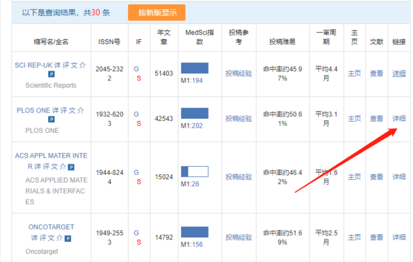Click annual article count 15024
413x262 pixels.
tap(164, 177)
